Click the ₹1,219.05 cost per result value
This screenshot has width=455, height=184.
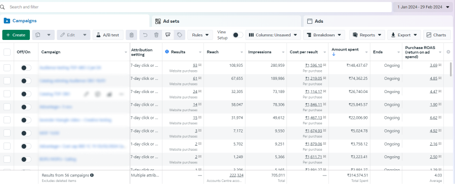pos(313,78)
